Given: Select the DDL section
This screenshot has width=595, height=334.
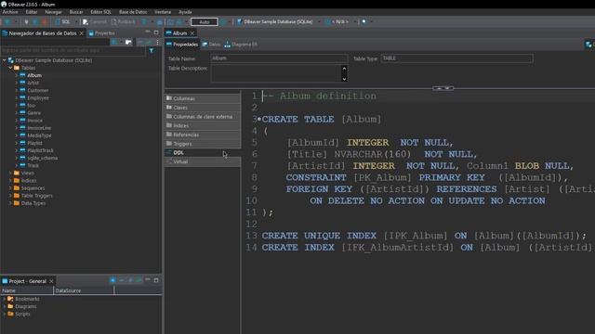Looking at the screenshot, I should click(x=203, y=152).
